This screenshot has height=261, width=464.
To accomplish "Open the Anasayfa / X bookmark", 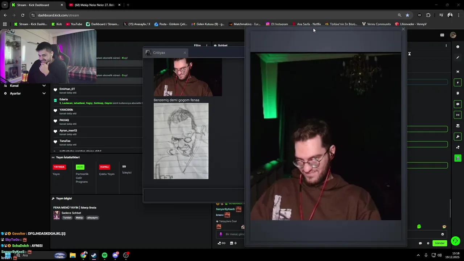I will [x=137, y=24].
